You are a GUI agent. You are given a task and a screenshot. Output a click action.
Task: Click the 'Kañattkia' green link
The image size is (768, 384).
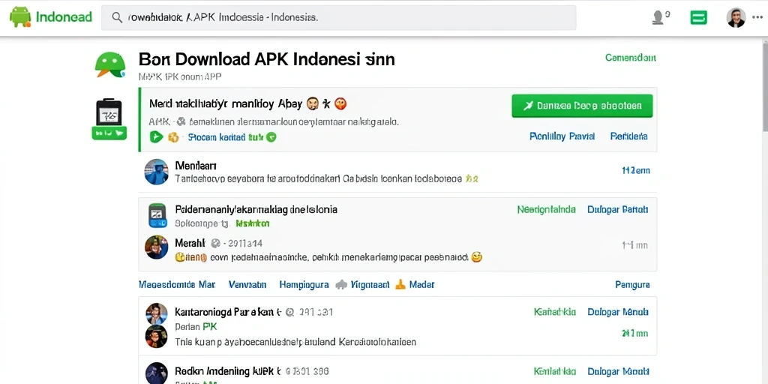pos(554,311)
